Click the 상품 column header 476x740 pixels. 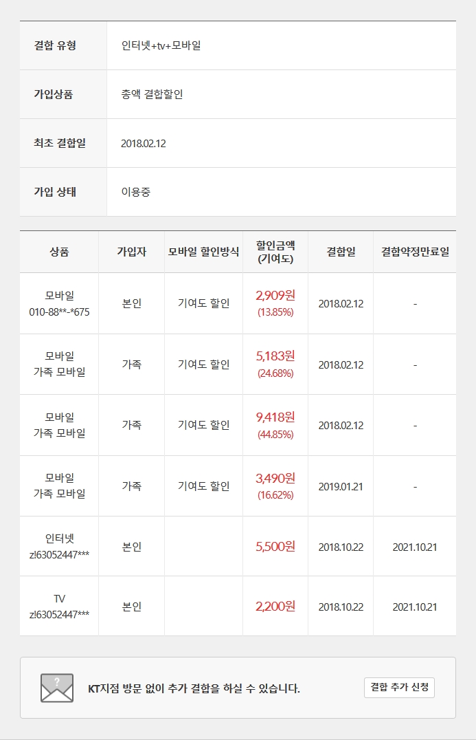point(59,252)
